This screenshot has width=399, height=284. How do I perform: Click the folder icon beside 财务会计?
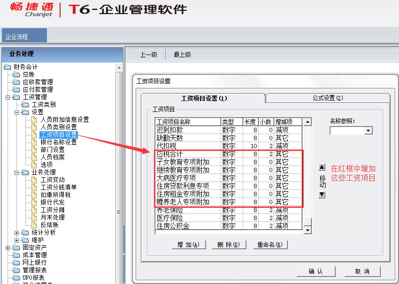[x=7, y=67]
